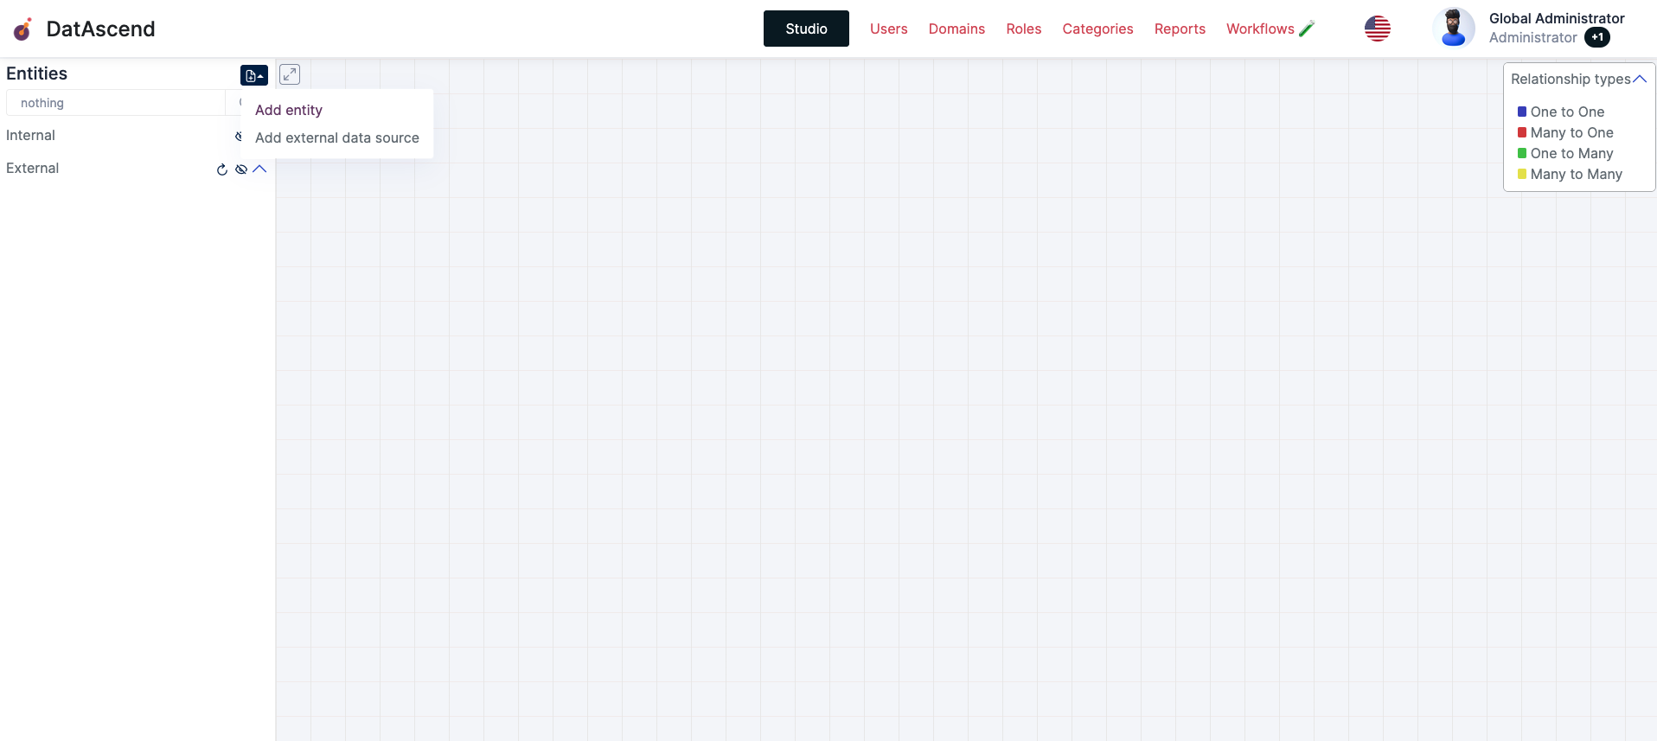Refresh the External entities list
This screenshot has width=1657, height=741.
pos(222,169)
